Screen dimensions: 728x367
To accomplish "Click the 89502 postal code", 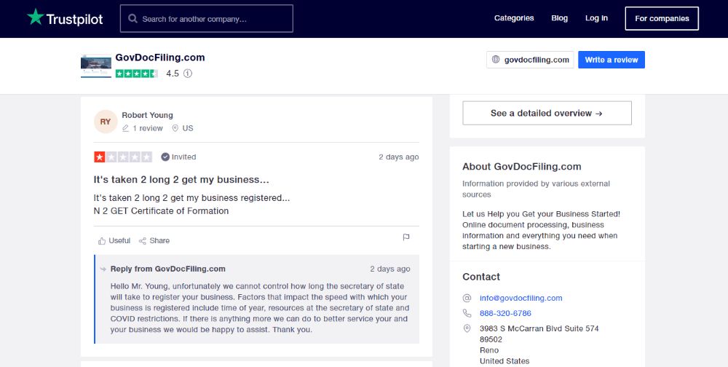I will tap(491, 339).
